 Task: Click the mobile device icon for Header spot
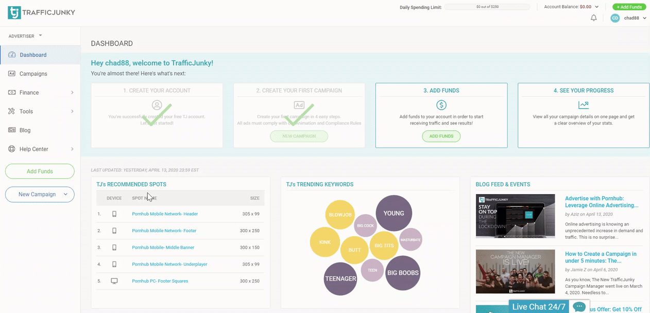tap(114, 214)
